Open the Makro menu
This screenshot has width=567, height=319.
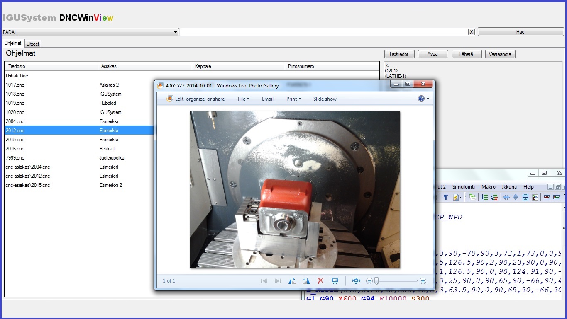pyautogui.click(x=488, y=187)
